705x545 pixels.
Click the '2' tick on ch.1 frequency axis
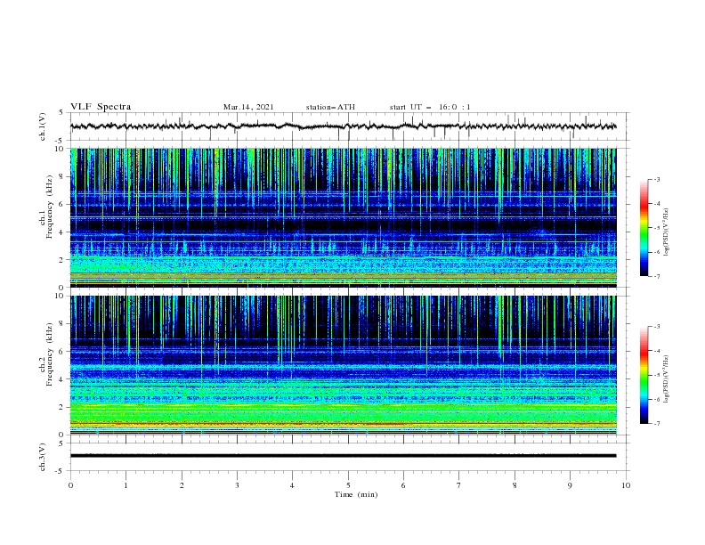(x=61, y=259)
